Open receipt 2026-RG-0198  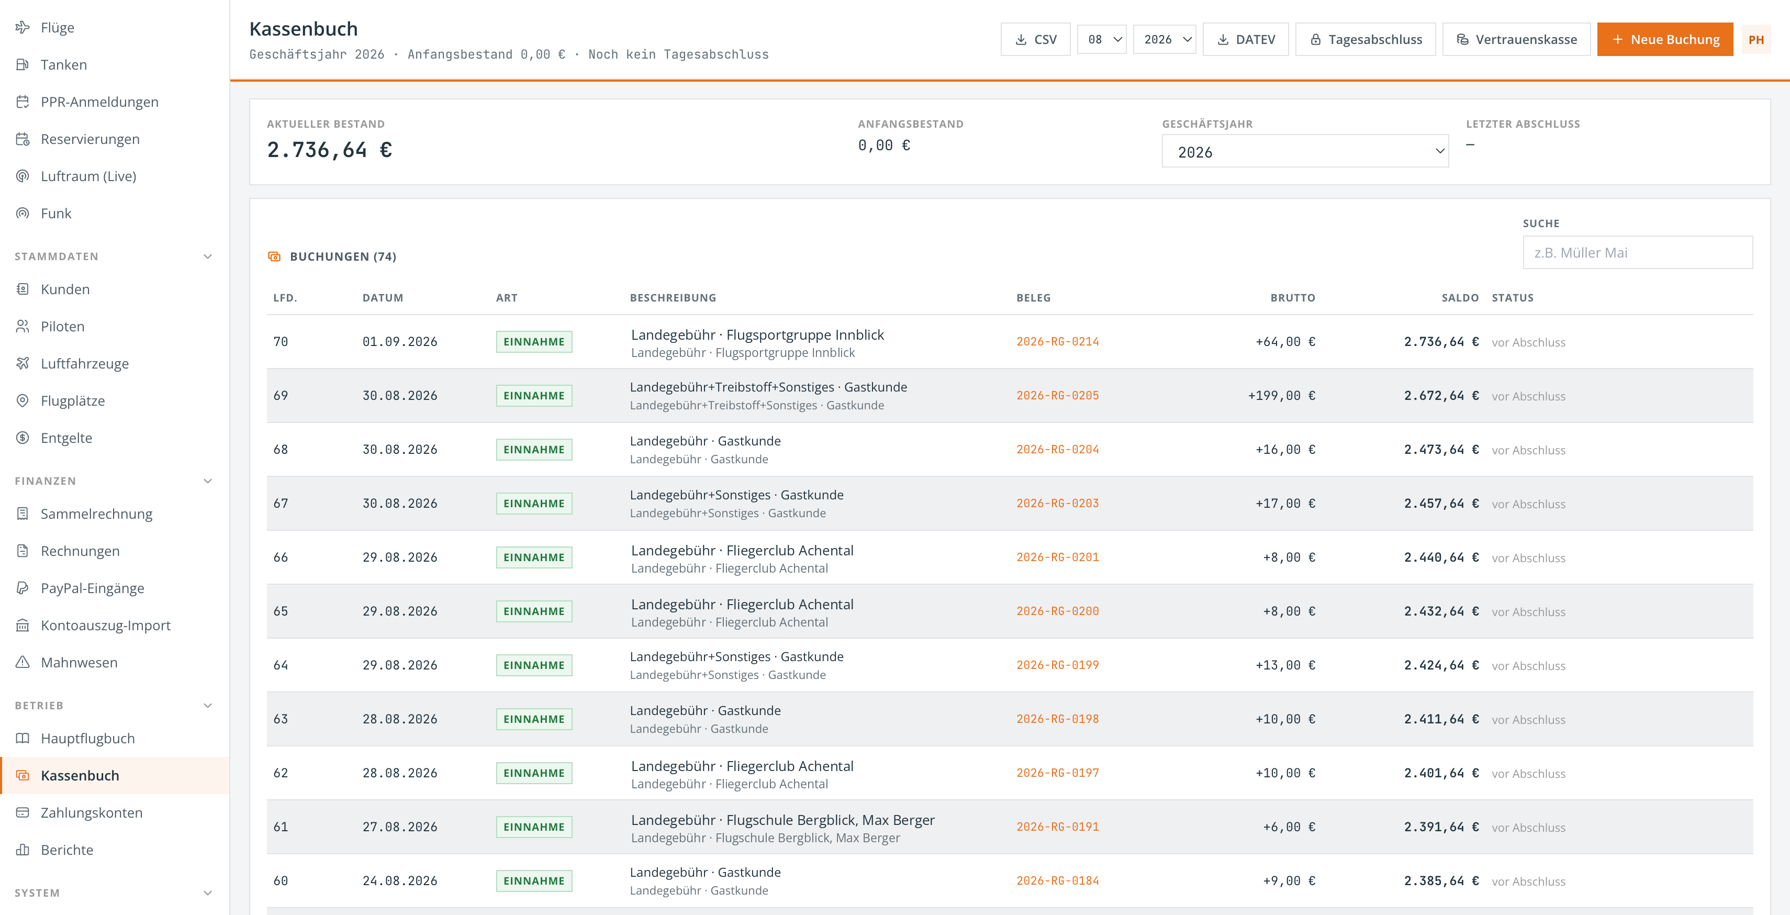pos(1058,719)
